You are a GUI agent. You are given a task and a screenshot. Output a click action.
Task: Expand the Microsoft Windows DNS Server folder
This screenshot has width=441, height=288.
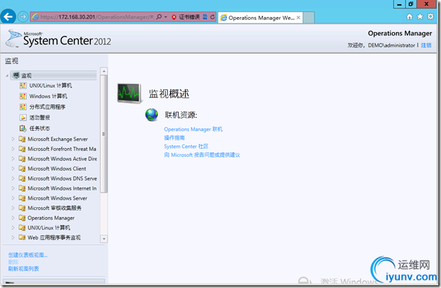[x=12, y=178]
